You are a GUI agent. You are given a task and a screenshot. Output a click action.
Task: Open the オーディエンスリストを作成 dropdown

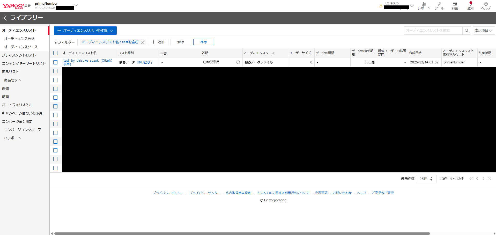point(85,31)
